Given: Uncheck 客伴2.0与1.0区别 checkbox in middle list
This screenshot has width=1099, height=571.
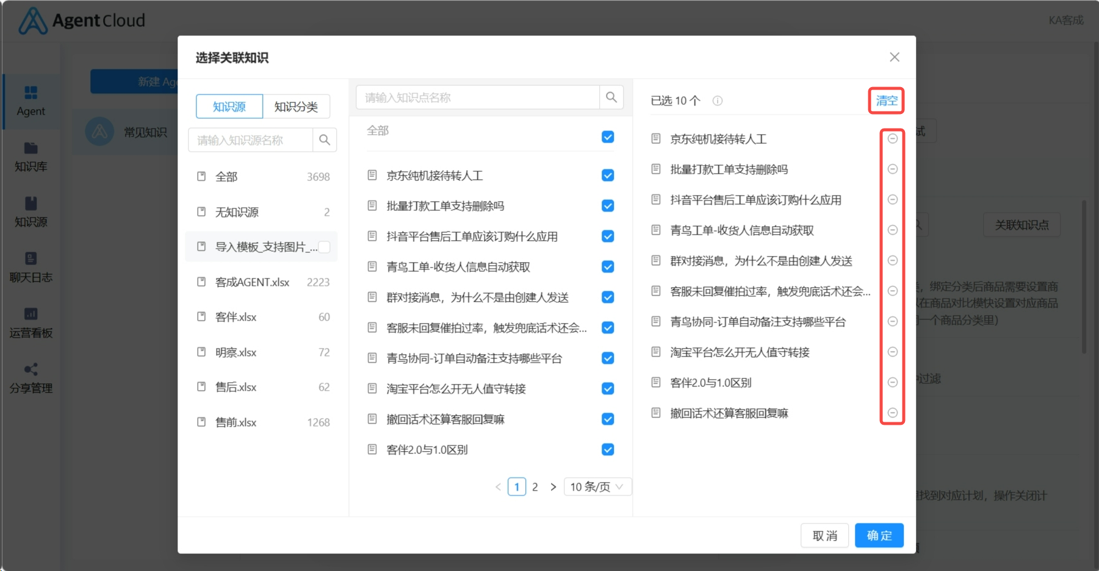Looking at the screenshot, I should pyautogui.click(x=608, y=450).
